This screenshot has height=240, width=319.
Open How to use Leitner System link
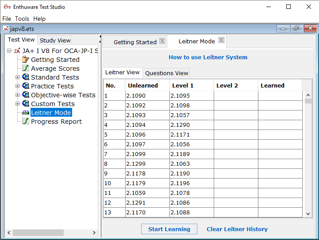point(208,57)
